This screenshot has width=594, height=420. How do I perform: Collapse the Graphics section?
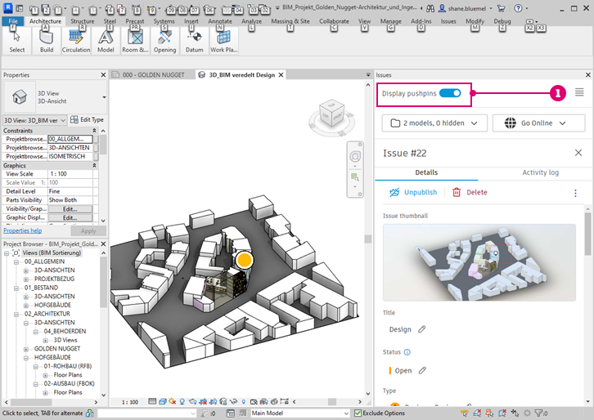pyautogui.click(x=94, y=165)
